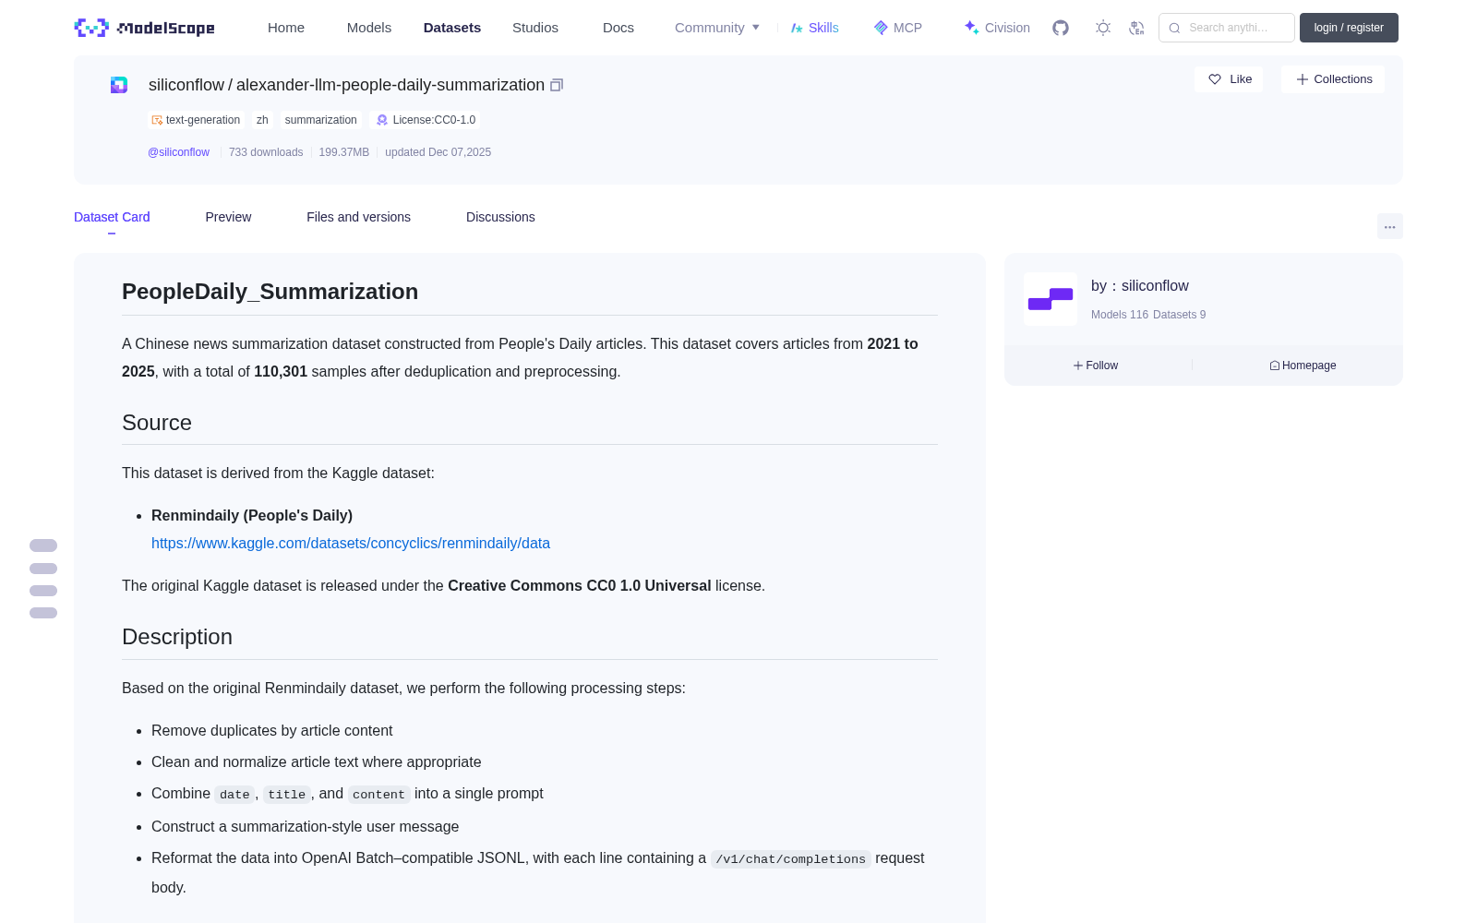Go to Home in the navbar

click(286, 28)
